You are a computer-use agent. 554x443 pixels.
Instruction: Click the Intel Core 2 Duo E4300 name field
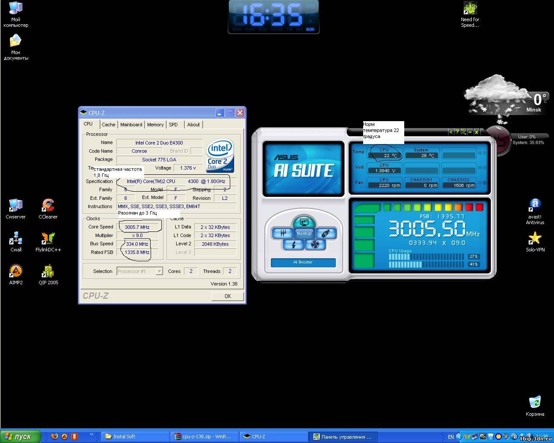click(x=159, y=143)
